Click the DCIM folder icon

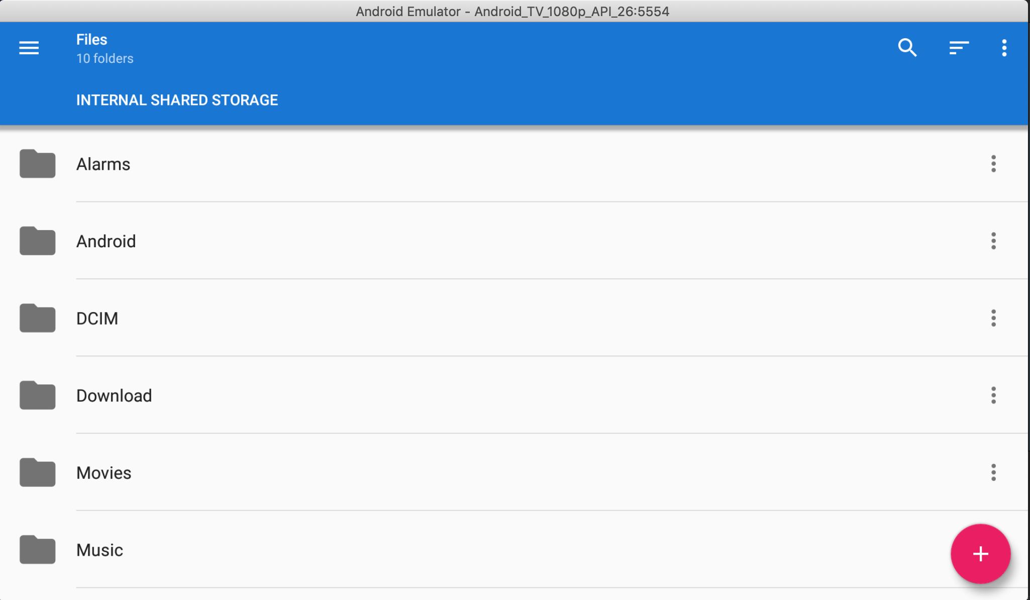point(37,318)
